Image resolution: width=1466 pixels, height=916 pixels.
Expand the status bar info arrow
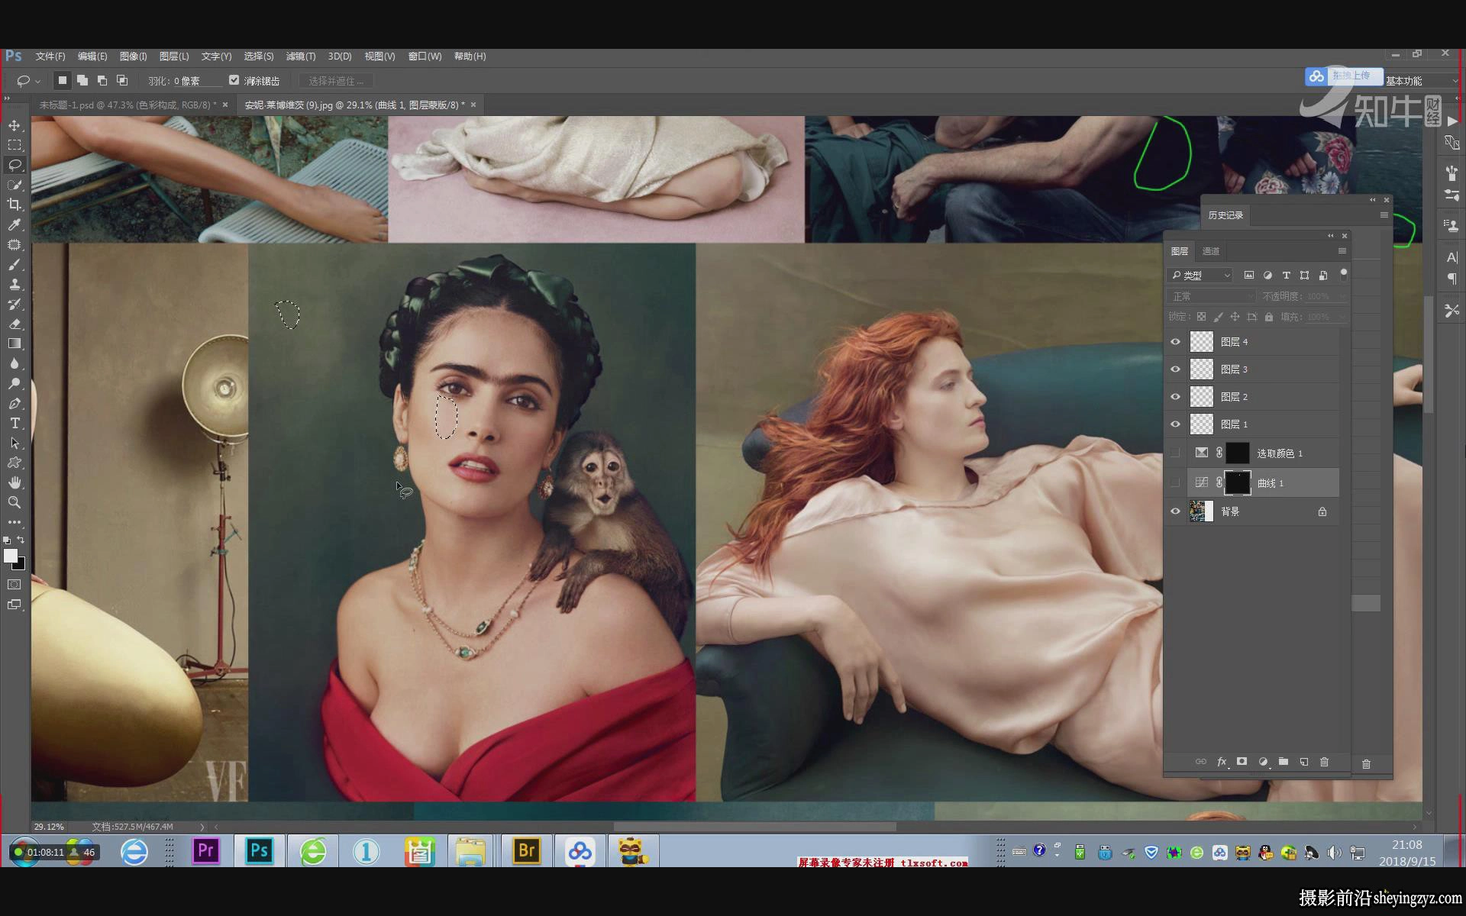click(x=202, y=827)
